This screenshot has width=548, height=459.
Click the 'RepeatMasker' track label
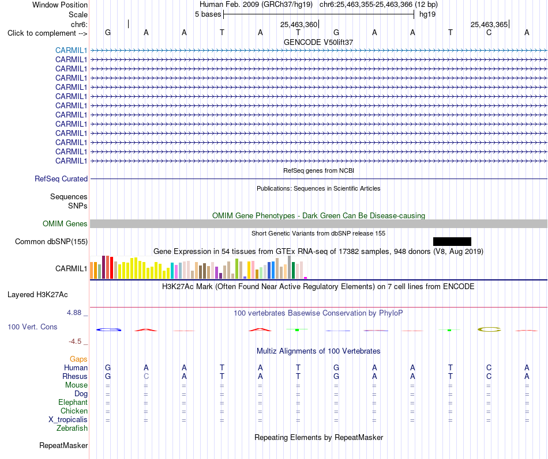click(63, 445)
